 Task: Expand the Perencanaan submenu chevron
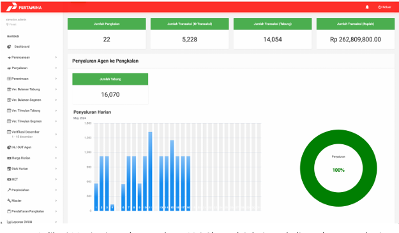56,57
